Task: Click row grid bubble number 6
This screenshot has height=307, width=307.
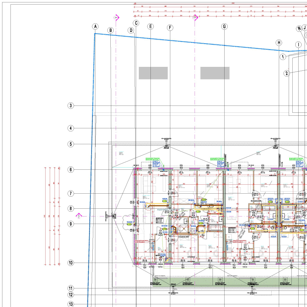Action: coord(71,170)
